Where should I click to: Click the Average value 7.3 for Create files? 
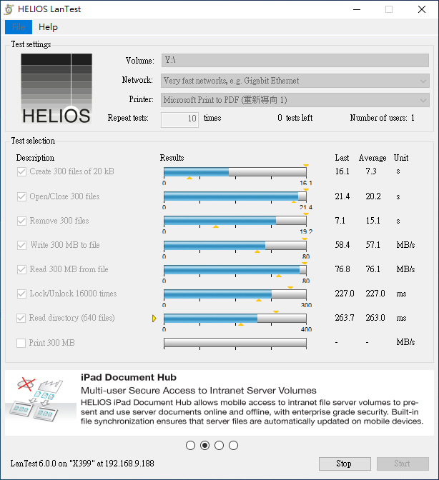pos(371,171)
